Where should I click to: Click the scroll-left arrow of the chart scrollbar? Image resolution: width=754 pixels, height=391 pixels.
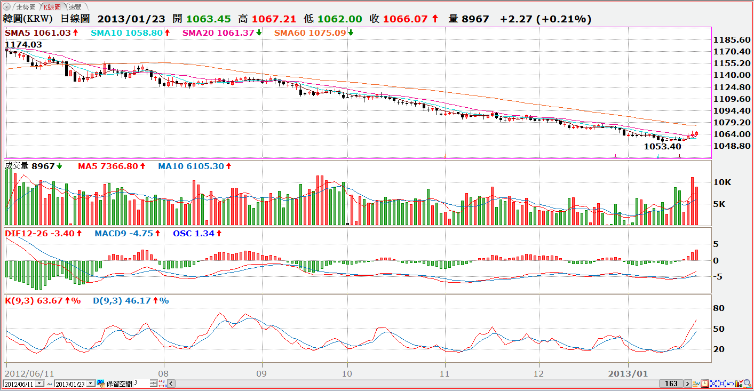pos(172,384)
